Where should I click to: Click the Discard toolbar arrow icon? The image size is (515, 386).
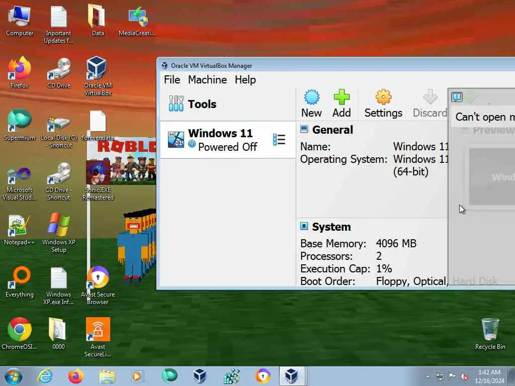pyautogui.click(x=430, y=97)
